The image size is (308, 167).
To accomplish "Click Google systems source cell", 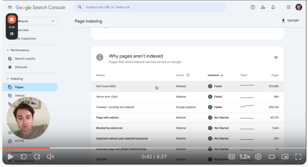I will [186, 107].
